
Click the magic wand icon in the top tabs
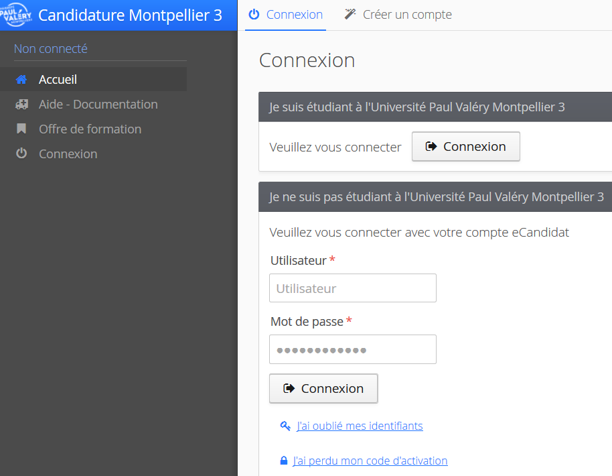(350, 14)
